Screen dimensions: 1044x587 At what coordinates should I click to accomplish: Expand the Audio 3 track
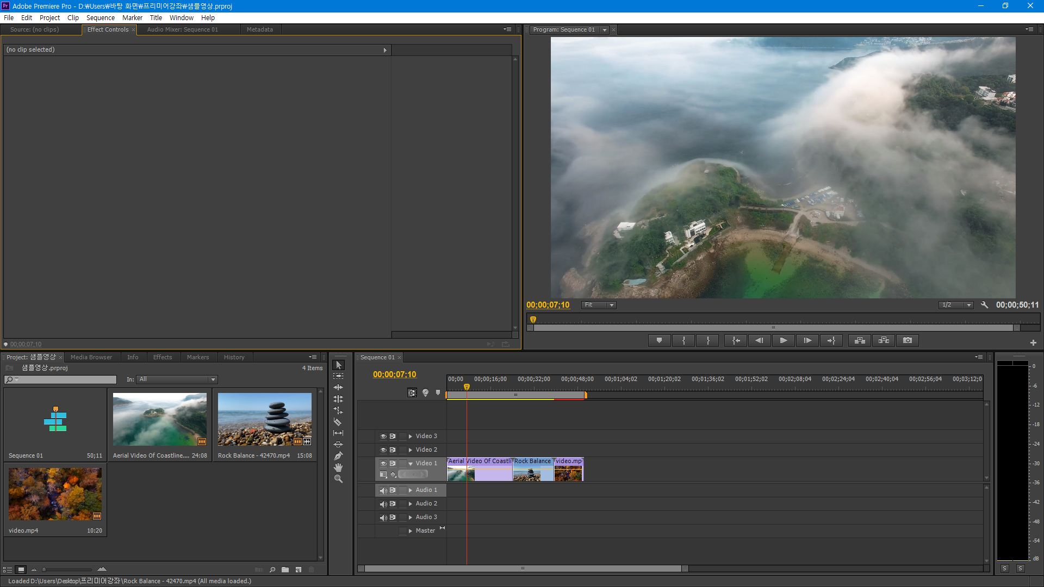coord(411,517)
